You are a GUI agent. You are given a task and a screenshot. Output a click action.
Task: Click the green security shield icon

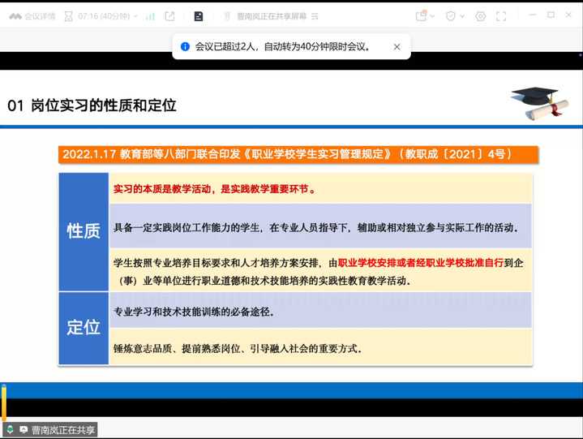(451, 15)
